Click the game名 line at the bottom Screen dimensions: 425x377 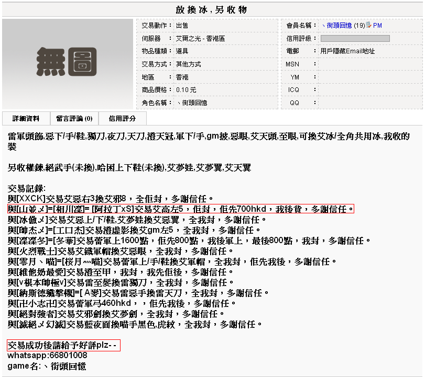(47, 367)
